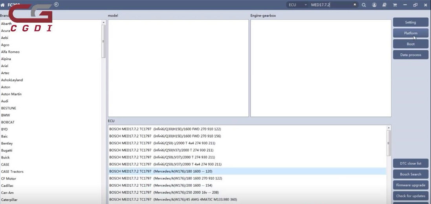431x204 pixels.
Task: Open the shopping cart icon
Action: tap(395, 5)
